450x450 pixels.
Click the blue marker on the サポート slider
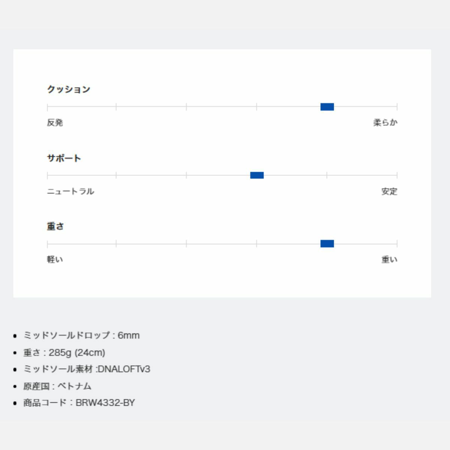pos(257,175)
